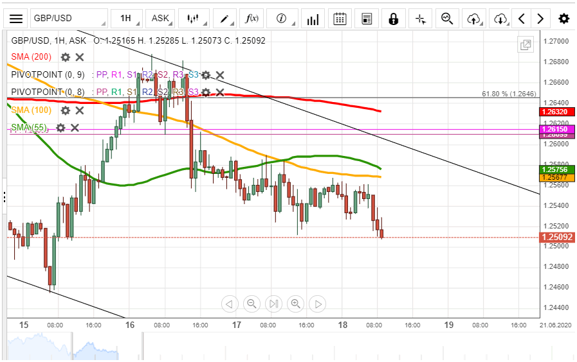The width and height of the screenshot is (577, 362).
Task: Open the info icon dropdown
Action: pyautogui.click(x=282, y=19)
